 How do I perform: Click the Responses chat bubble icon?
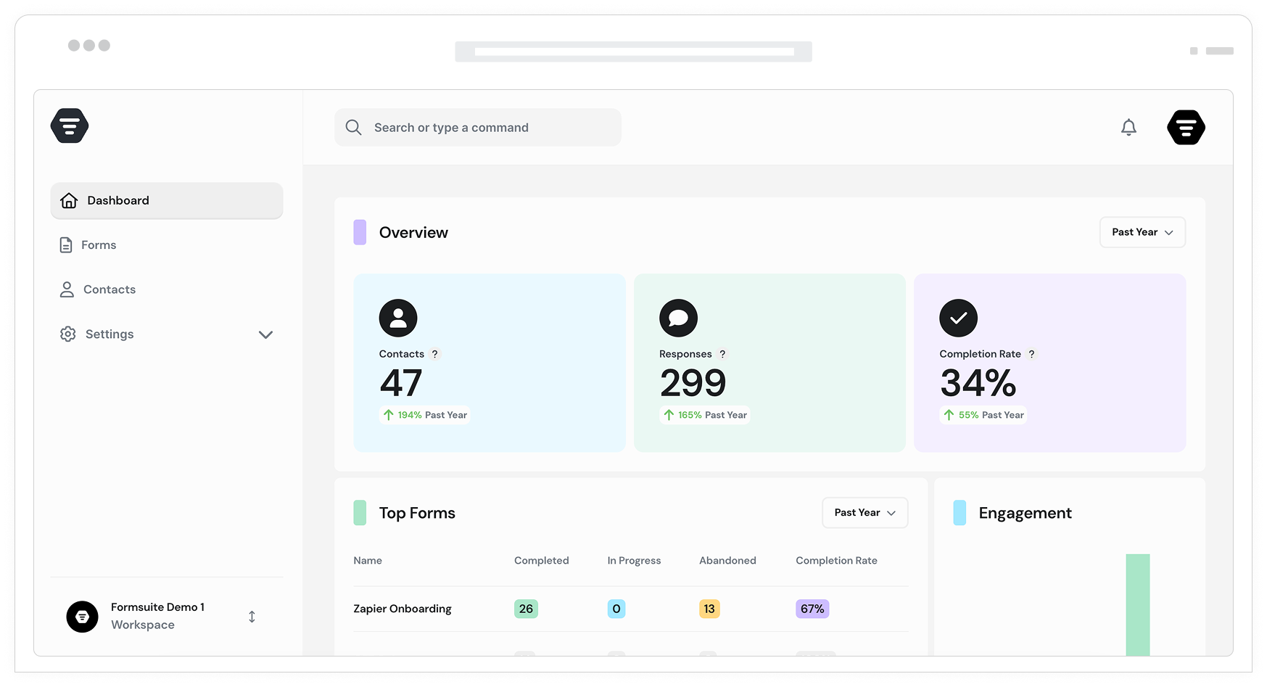click(x=678, y=318)
